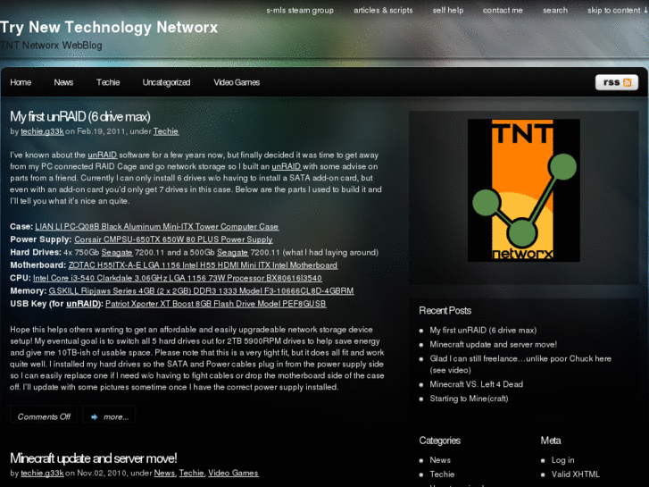The image size is (649, 487).
Task: Open s-mls steam group menu link
Action: point(300,11)
